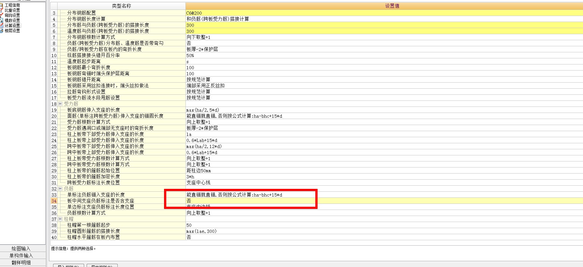Image resolution: width=583 pixels, height=267 pixels.
Task: Open the 向下取整+1 value for 分布钢筋根数计算方式
Action: coord(384,37)
